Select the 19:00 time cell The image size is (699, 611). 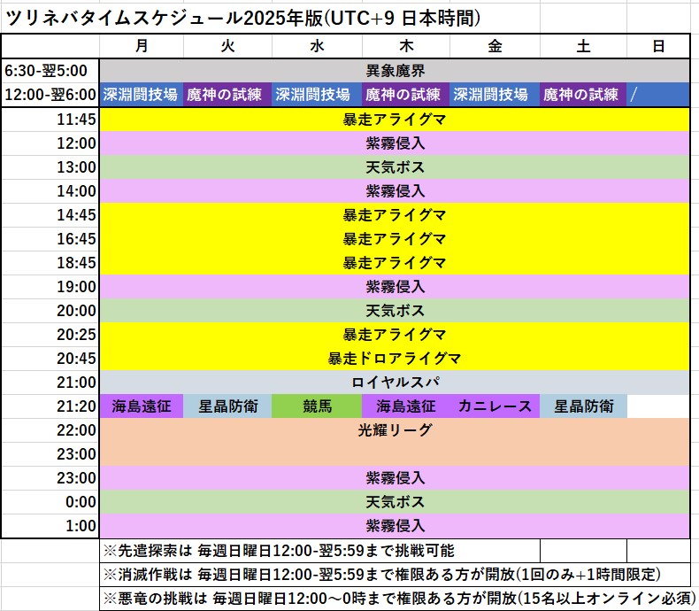click(x=50, y=287)
